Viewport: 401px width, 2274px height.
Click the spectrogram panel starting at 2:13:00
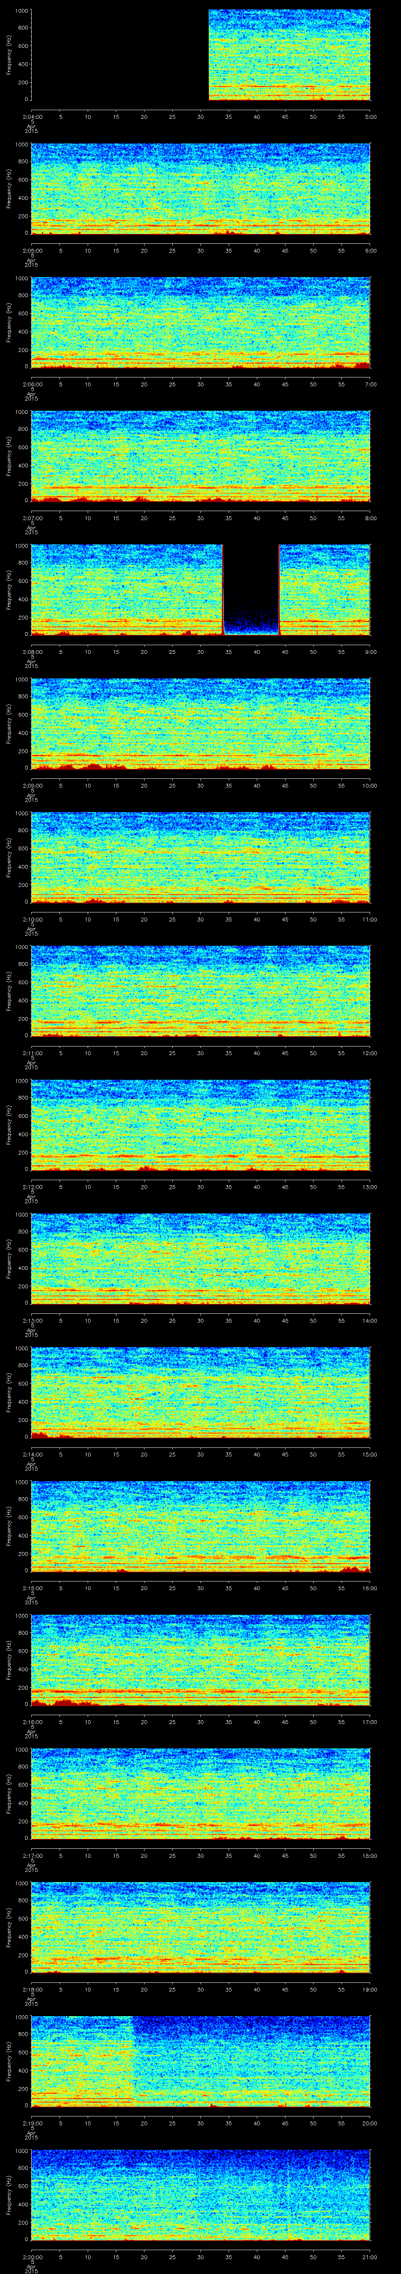[201, 1260]
